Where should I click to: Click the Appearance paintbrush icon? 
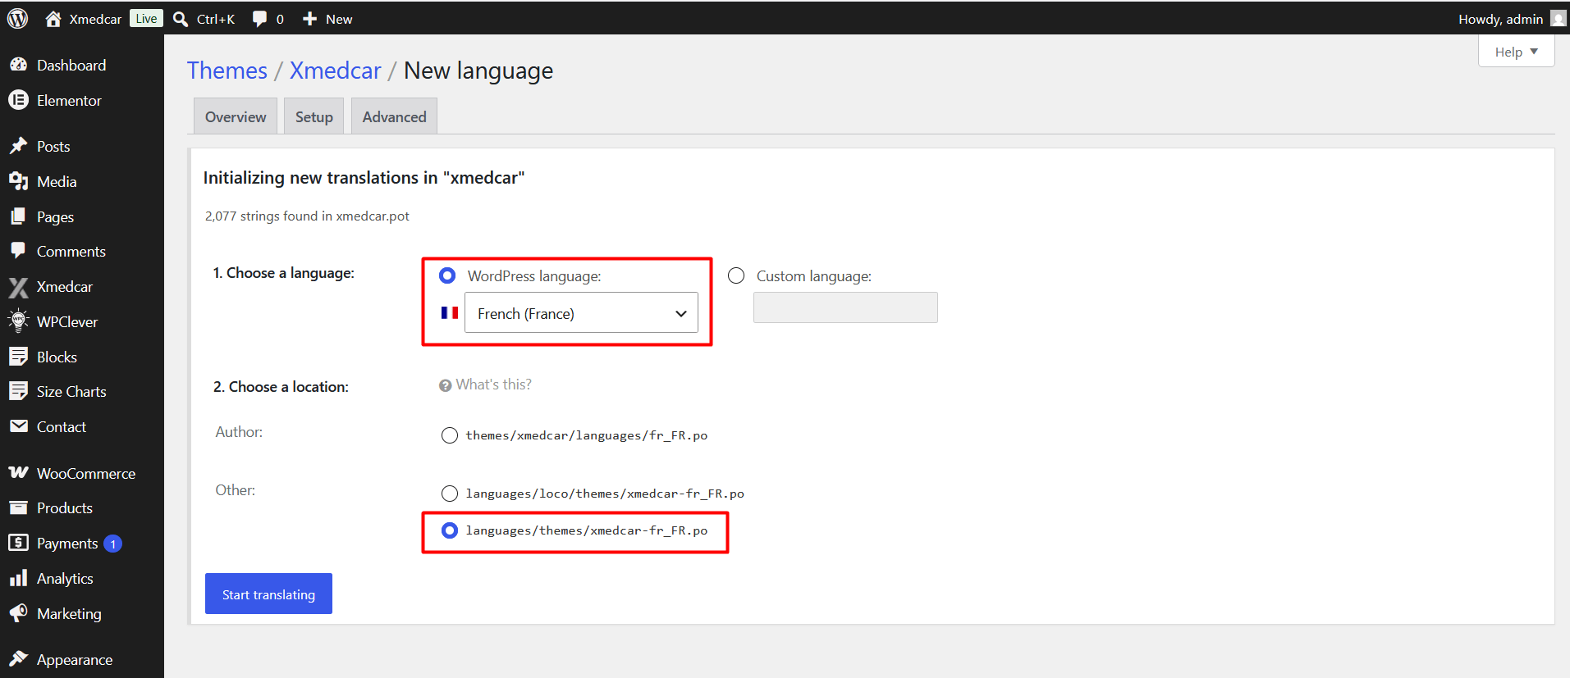tap(18, 659)
